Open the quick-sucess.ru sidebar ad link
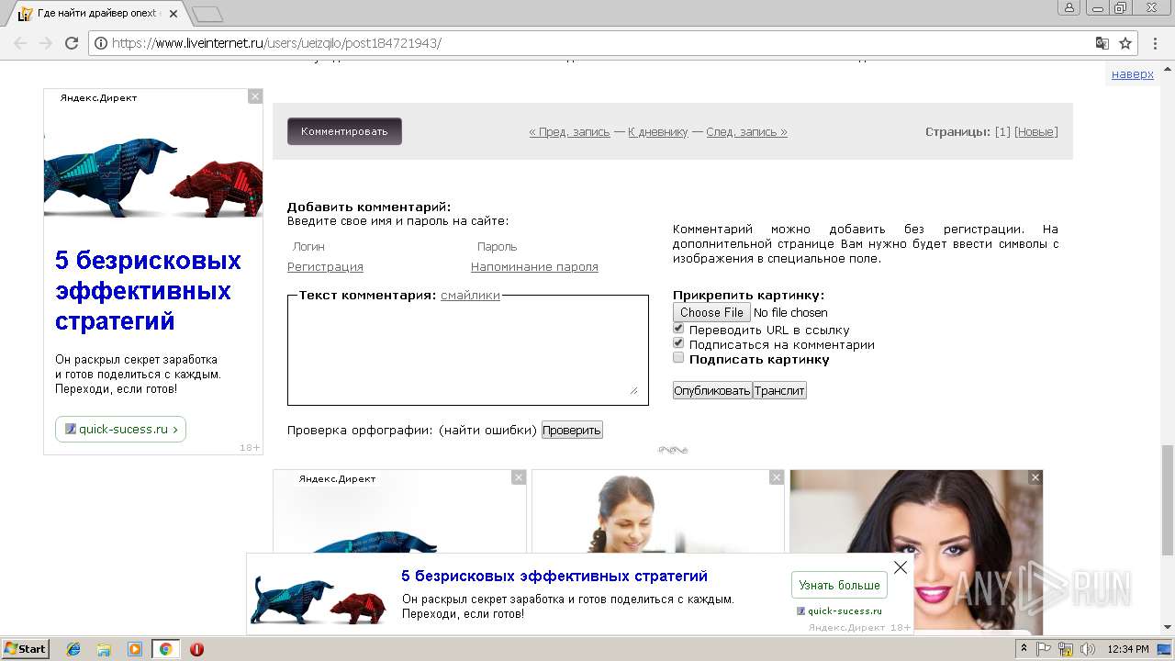Viewport: 1175px width, 661px height. pyautogui.click(x=120, y=429)
